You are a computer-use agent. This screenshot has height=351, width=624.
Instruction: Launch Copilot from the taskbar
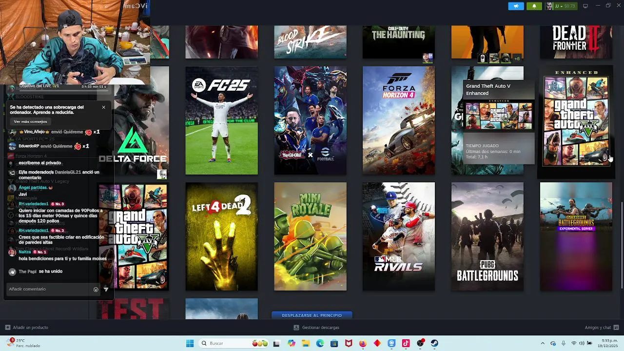pos(292,343)
